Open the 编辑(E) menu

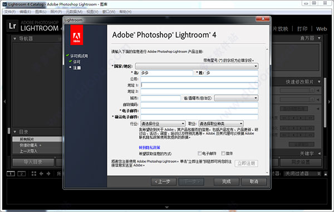click(26, 12)
